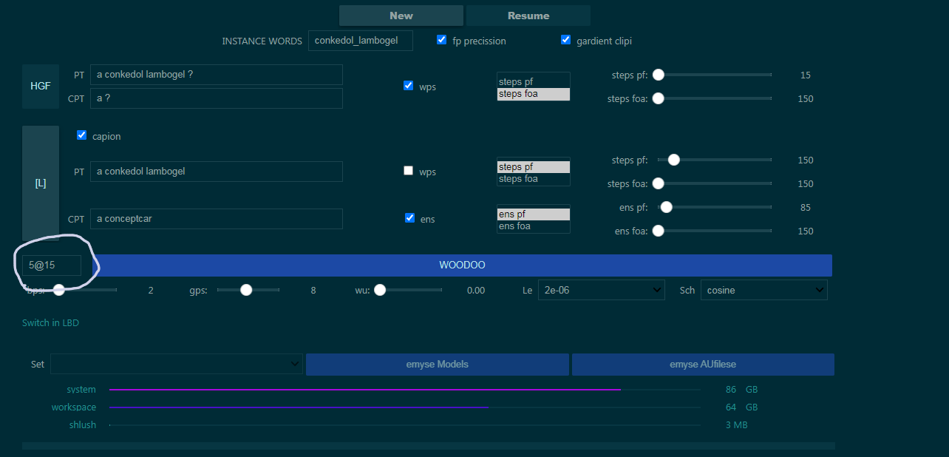Viewport: 949px width, 457px height.
Task: Click the emyse Models button
Action: click(438, 364)
